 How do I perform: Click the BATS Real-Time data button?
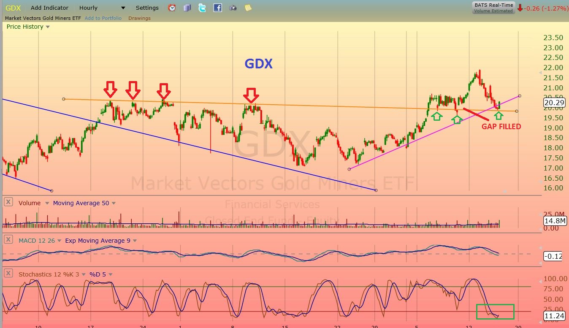(493, 8)
